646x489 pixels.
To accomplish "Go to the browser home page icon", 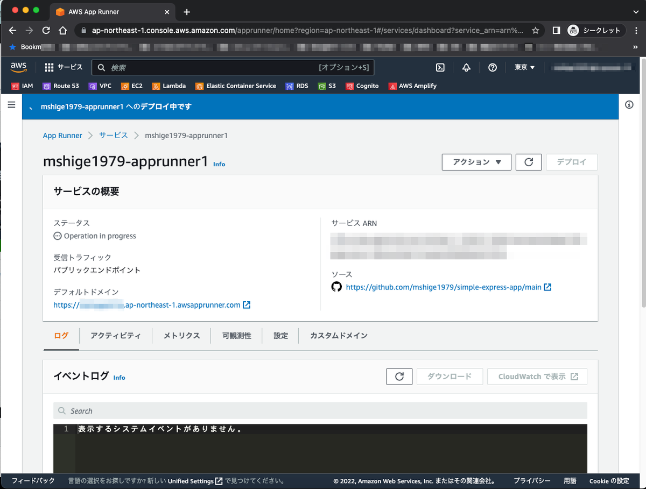I will (63, 31).
